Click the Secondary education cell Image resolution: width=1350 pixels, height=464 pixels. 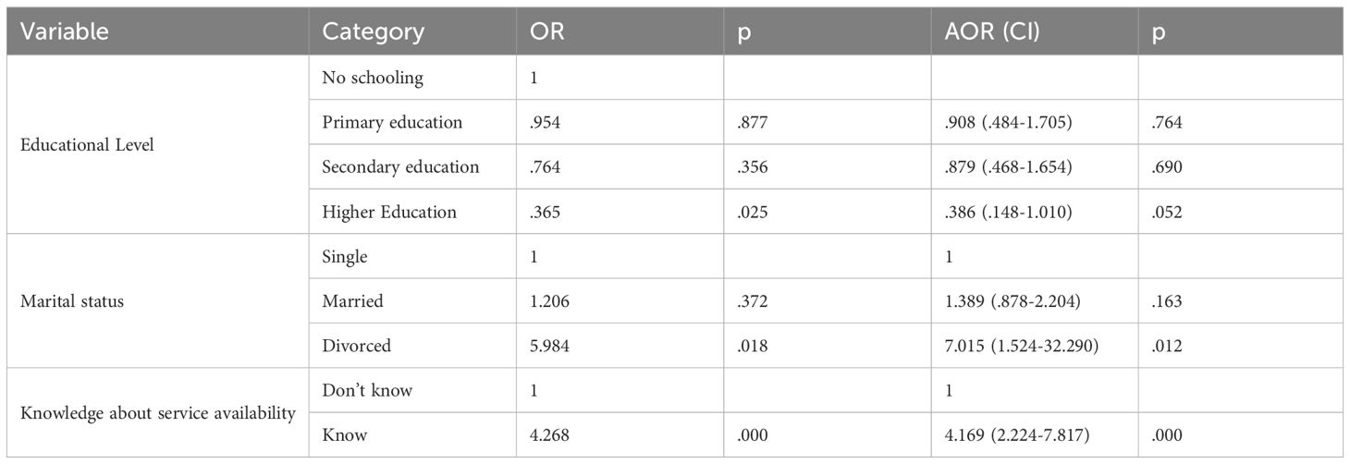(400, 167)
